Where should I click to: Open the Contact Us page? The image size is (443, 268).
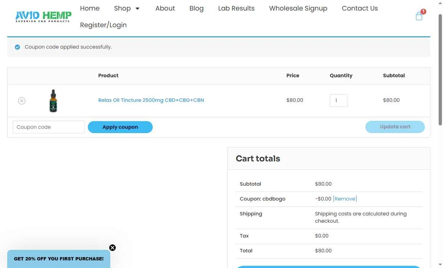pos(360,8)
